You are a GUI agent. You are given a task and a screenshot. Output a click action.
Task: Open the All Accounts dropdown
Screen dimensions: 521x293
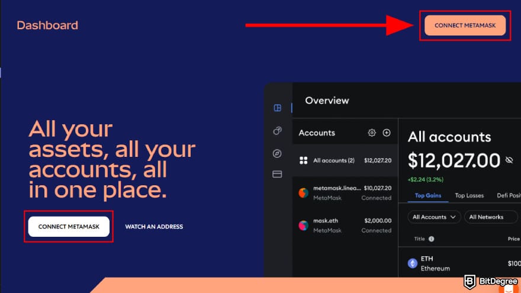(x=434, y=217)
